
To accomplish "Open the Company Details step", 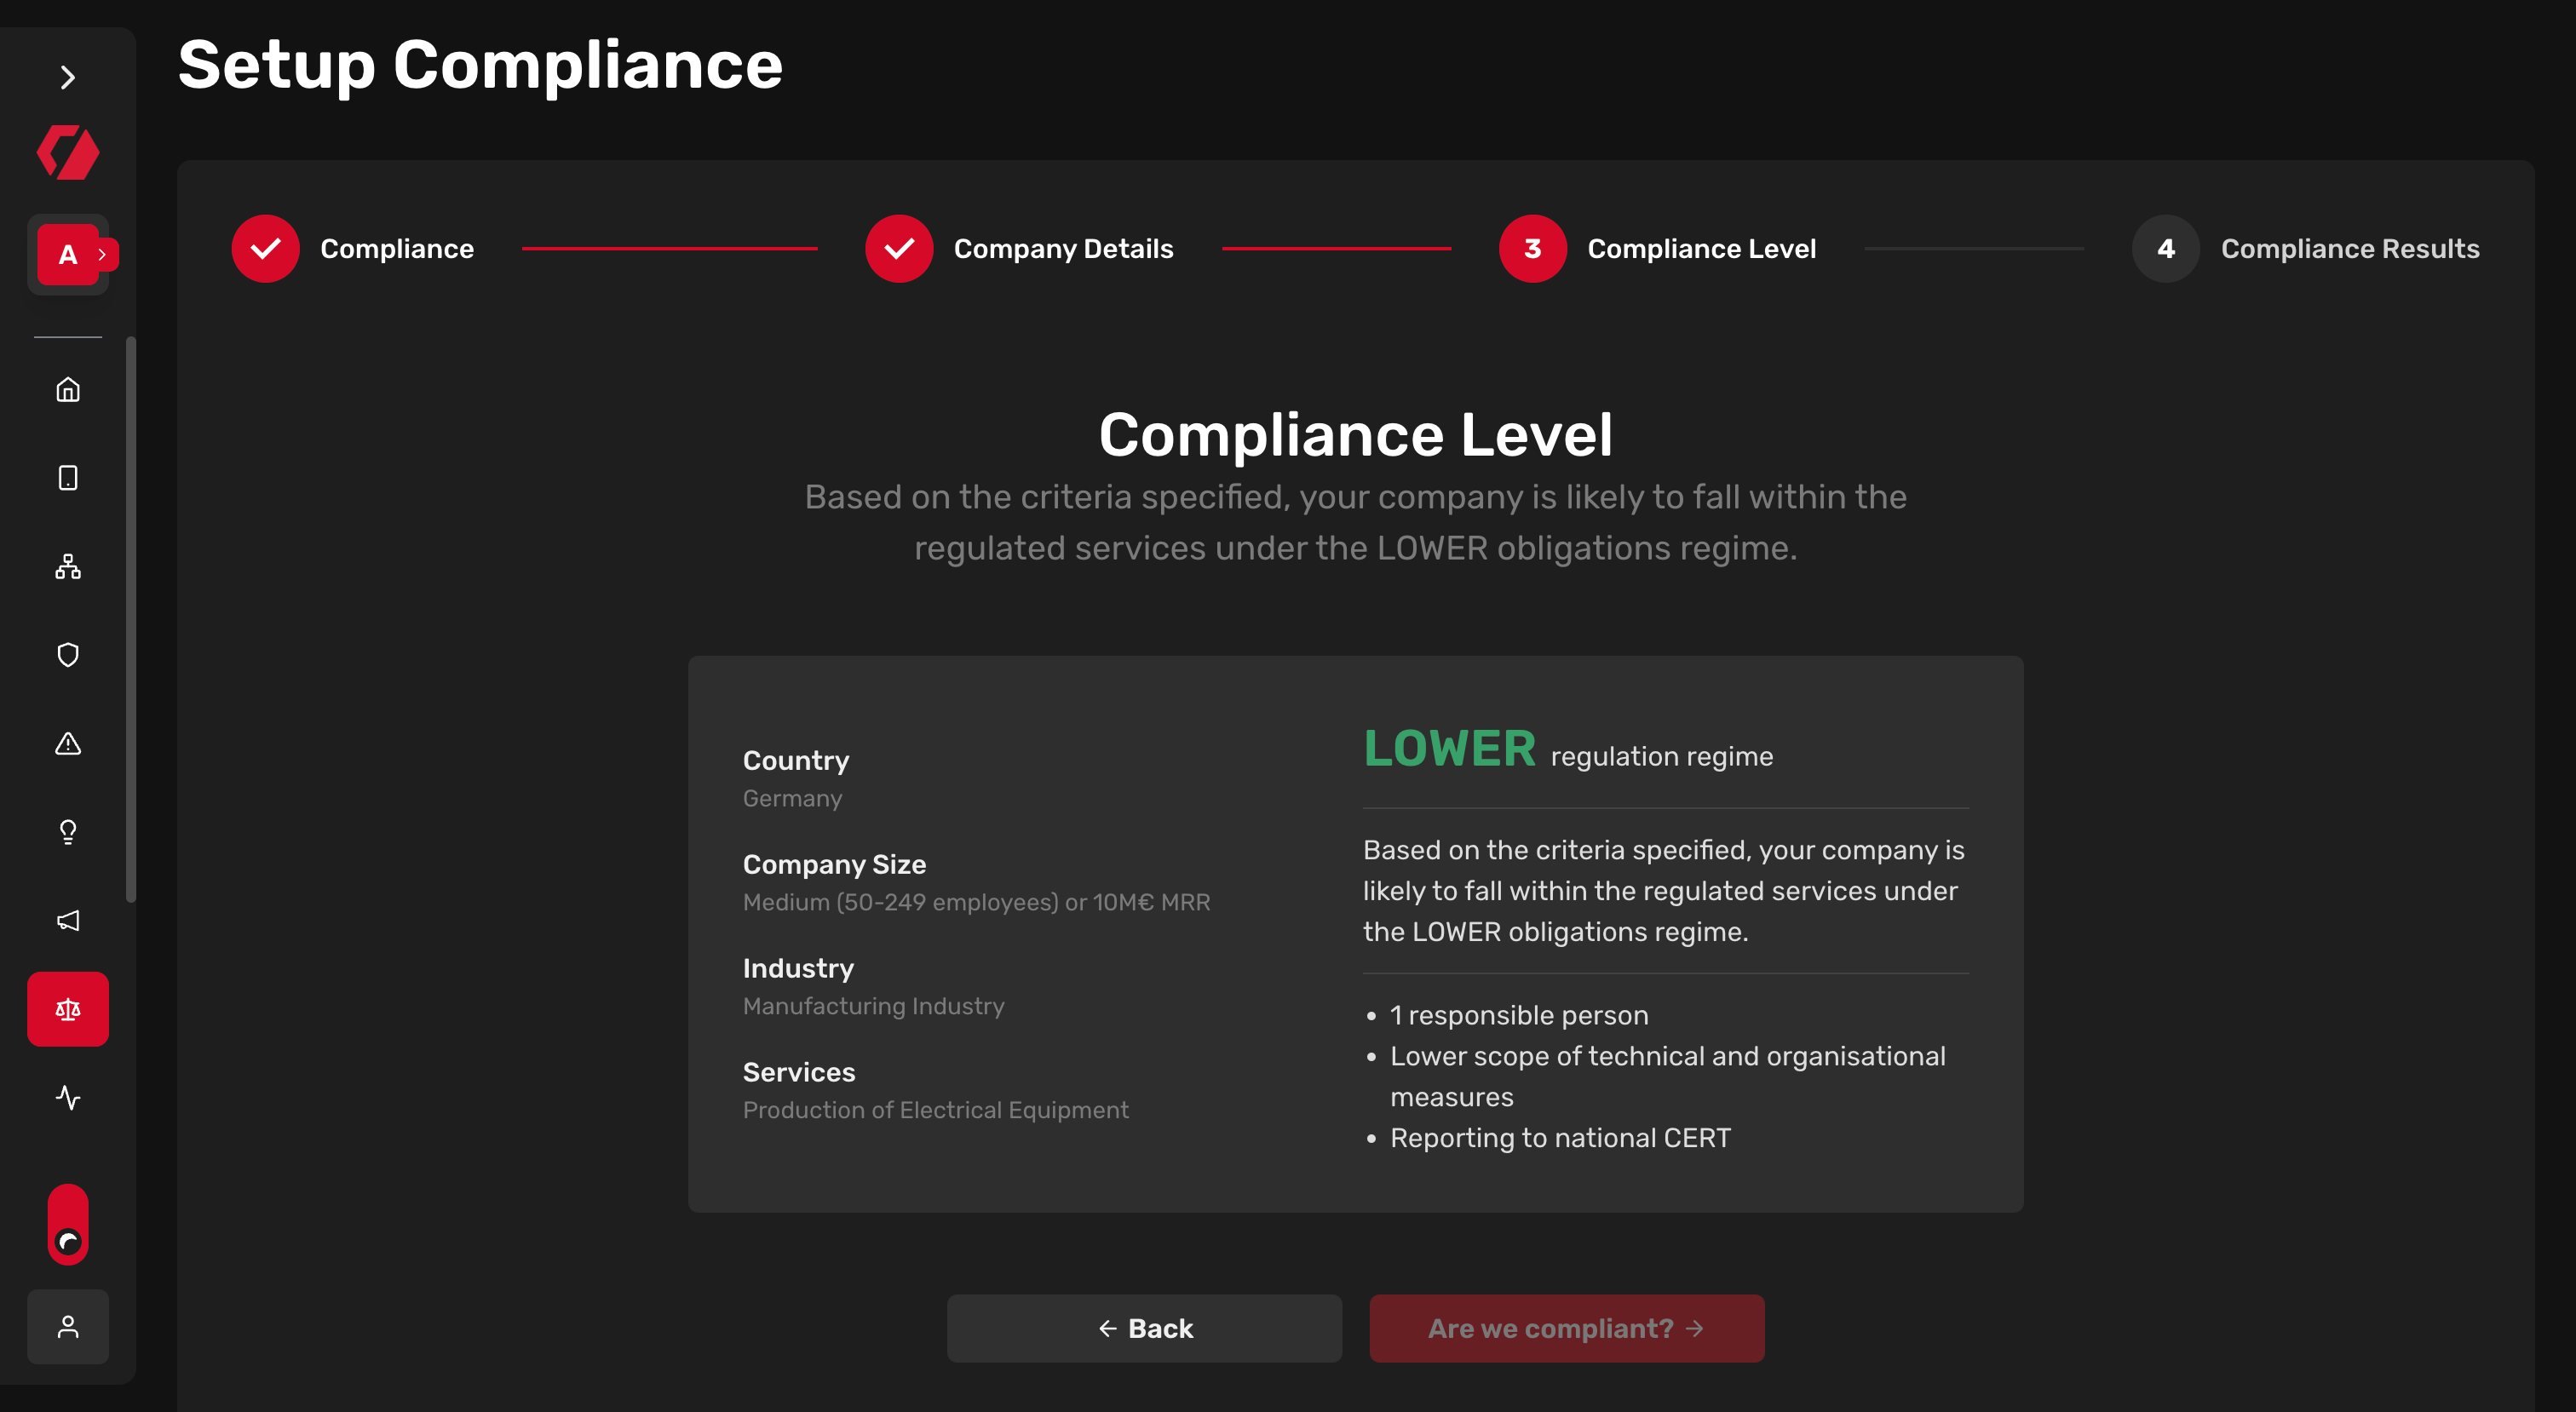I will click(898, 248).
